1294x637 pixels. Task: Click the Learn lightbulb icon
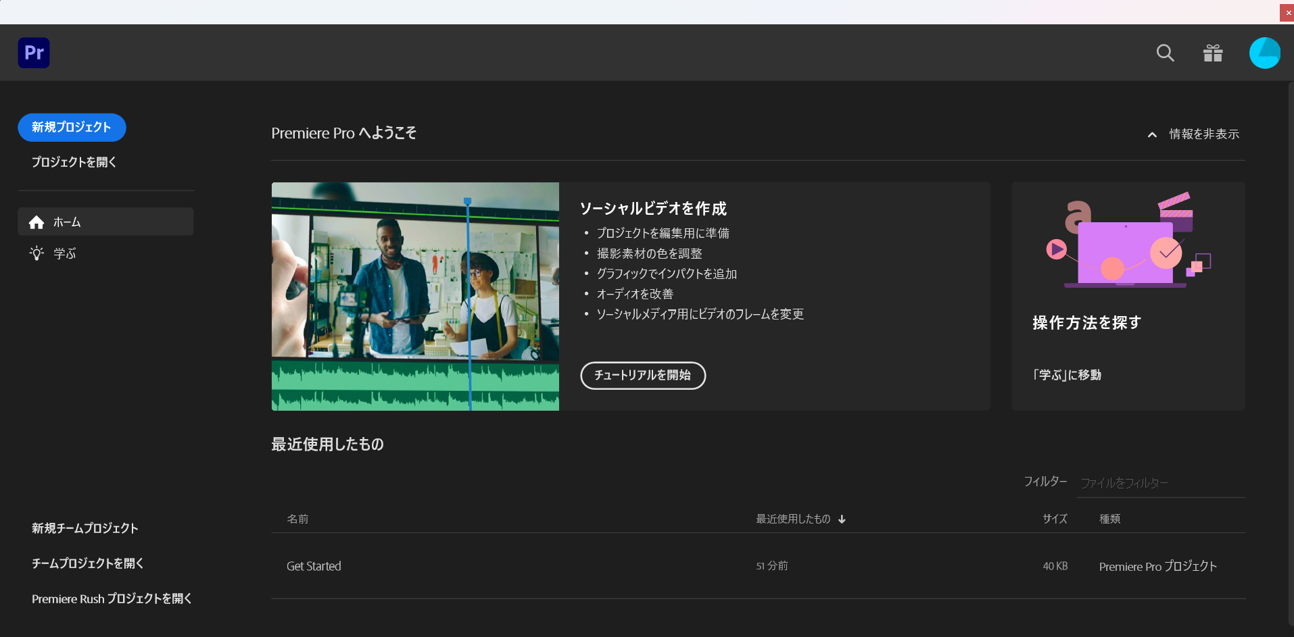[37, 253]
